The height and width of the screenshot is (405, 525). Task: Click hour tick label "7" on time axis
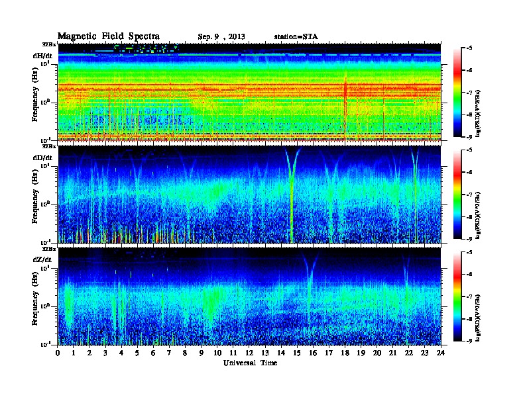[170, 353]
